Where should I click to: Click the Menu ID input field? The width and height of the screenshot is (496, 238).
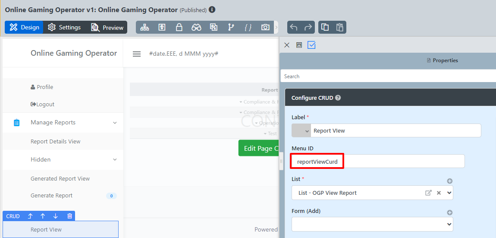[x=377, y=162]
